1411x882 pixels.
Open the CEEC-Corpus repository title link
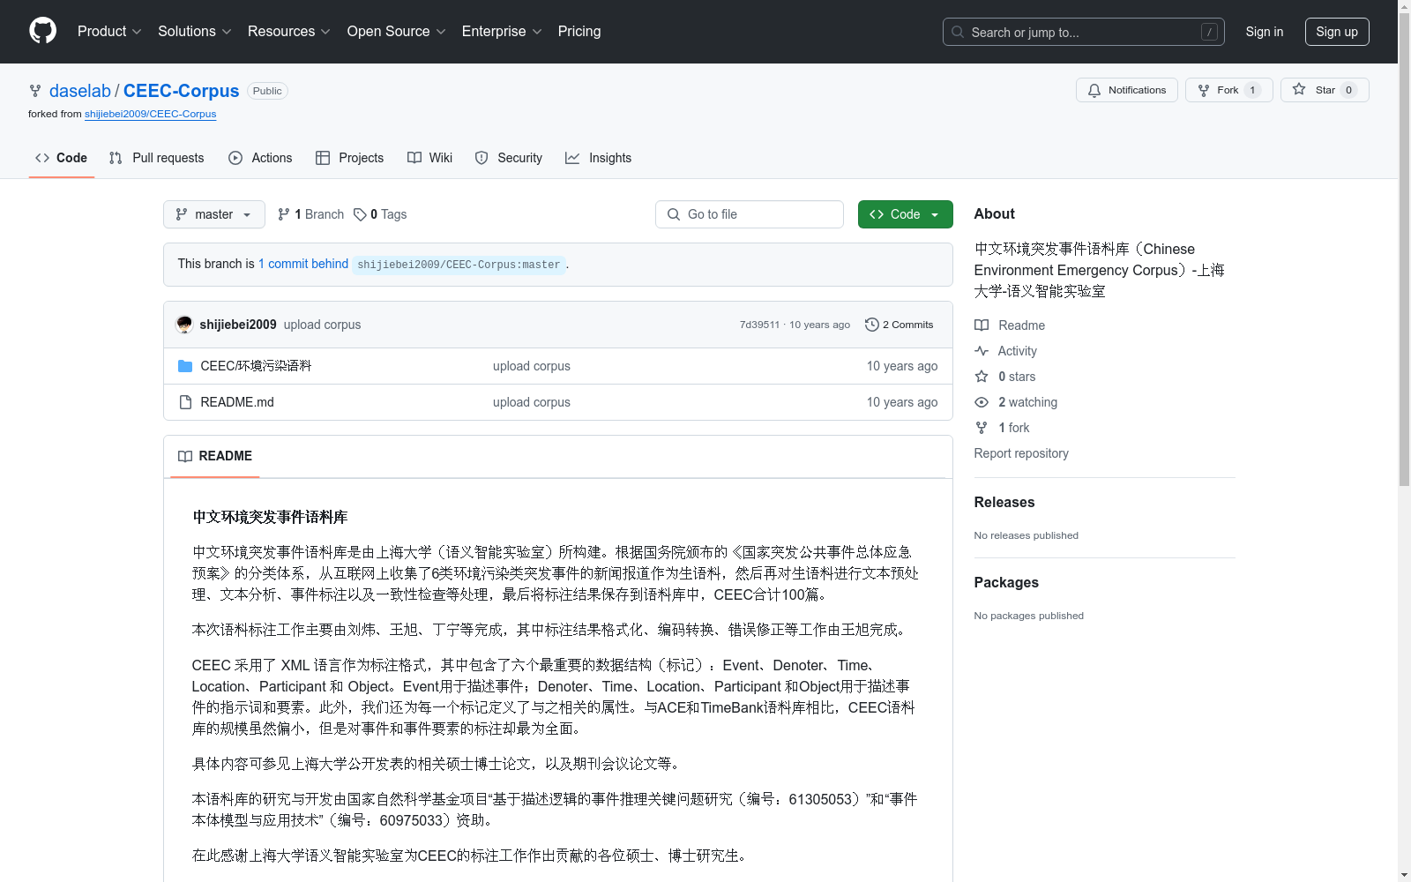pyautogui.click(x=182, y=91)
